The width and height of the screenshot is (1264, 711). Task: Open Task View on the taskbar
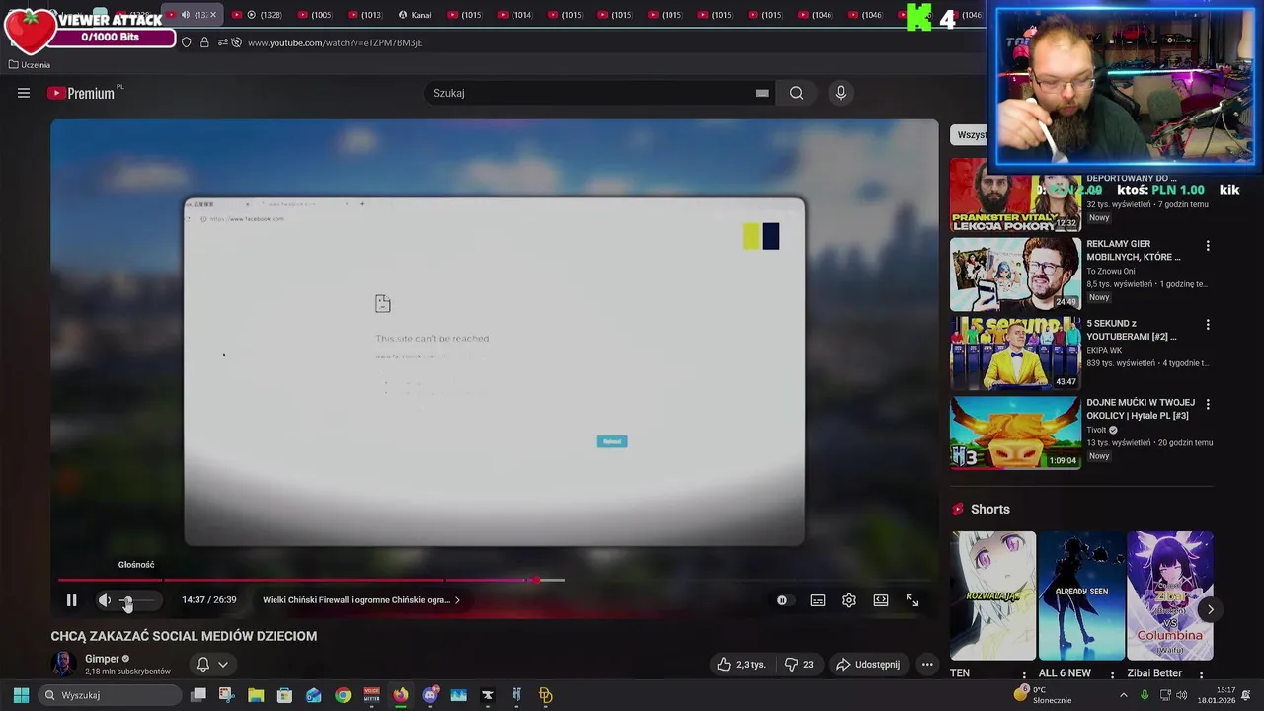198,695
